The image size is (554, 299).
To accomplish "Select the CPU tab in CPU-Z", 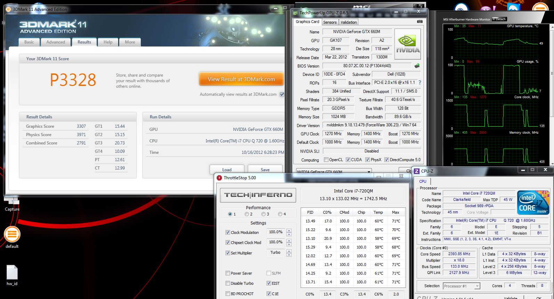I will coord(423,181).
